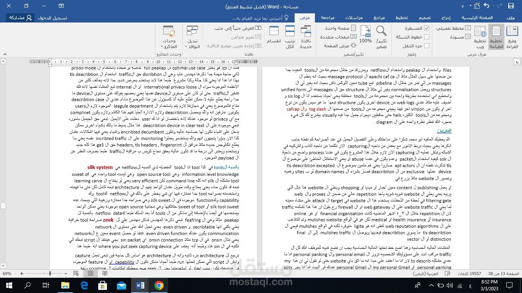The height and width of the screenshot is (293, 522).
Task: Open Outline view (مخطط تفصيلي)
Action: click(x=453, y=28)
